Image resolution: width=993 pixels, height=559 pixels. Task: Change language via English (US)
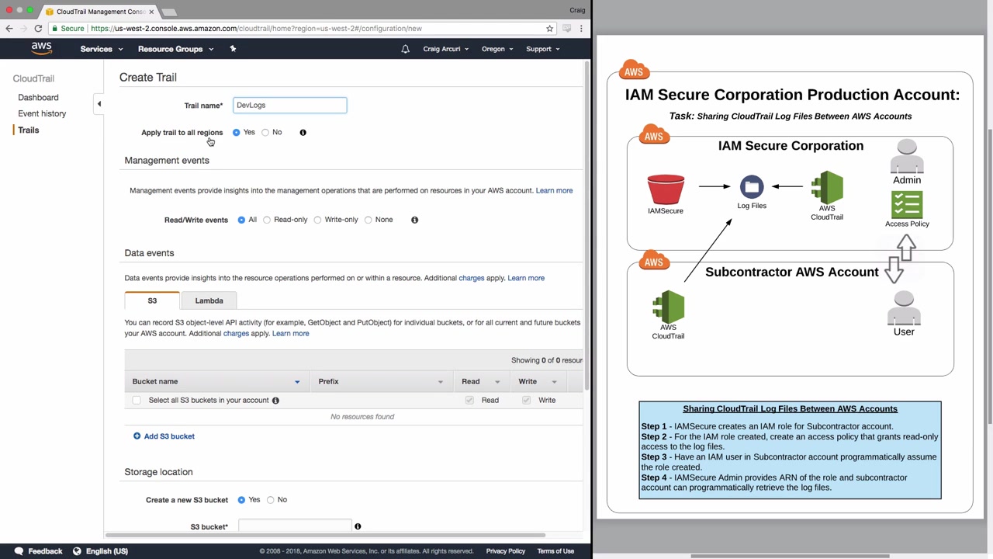click(100, 551)
